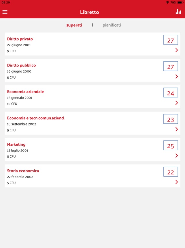Switch to the superati tab
This screenshot has height=248, width=185.
tap(74, 25)
